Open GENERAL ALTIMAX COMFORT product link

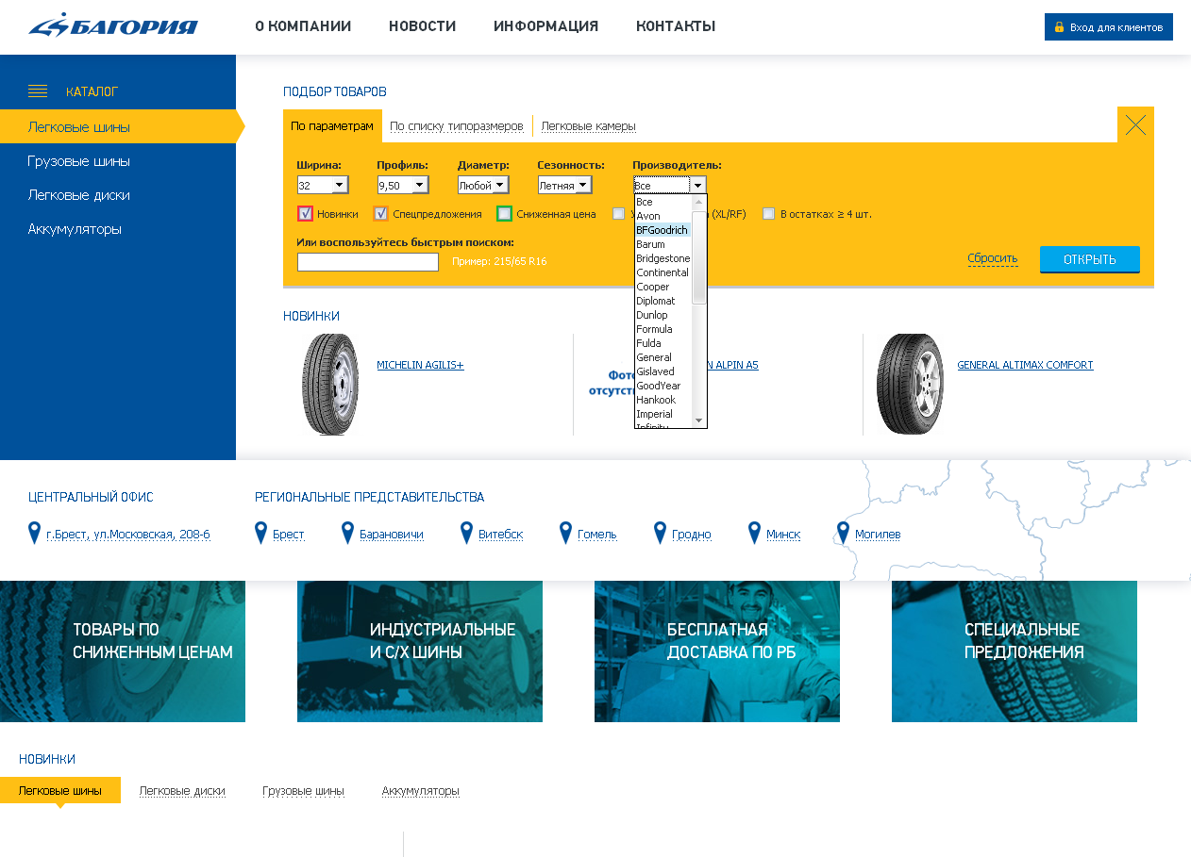click(x=1025, y=365)
